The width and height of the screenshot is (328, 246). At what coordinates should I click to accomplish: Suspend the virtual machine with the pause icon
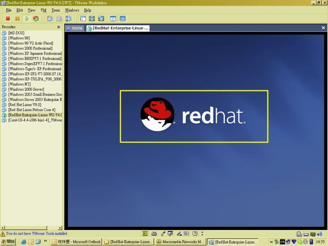17,18
